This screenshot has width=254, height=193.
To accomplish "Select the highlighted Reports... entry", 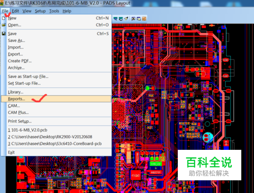I will [56, 99].
